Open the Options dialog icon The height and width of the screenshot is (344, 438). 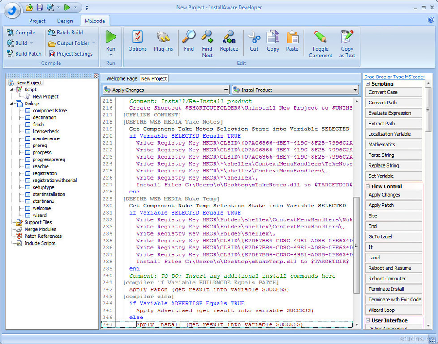137,37
